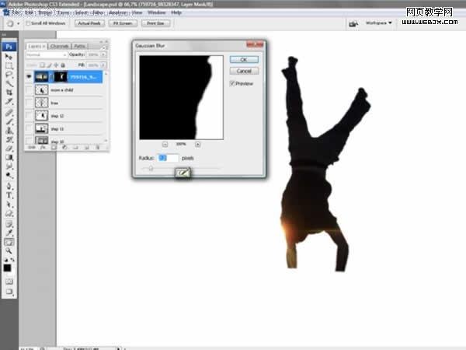Toggle the Preview checkbox in Gaussian Blur
The width and height of the screenshot is (466, 350).
coord(232,83)
